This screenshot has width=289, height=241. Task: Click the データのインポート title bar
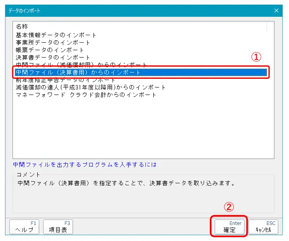coord(126,10)
